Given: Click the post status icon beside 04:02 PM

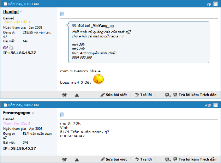Looking at the screenshot, I should pos(5,105).
